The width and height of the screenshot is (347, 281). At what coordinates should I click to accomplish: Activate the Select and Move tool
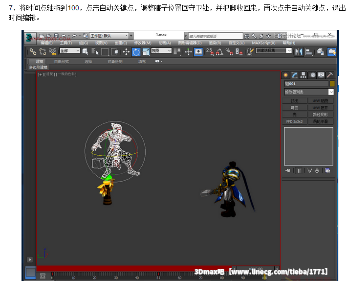[x=126, y=52]
